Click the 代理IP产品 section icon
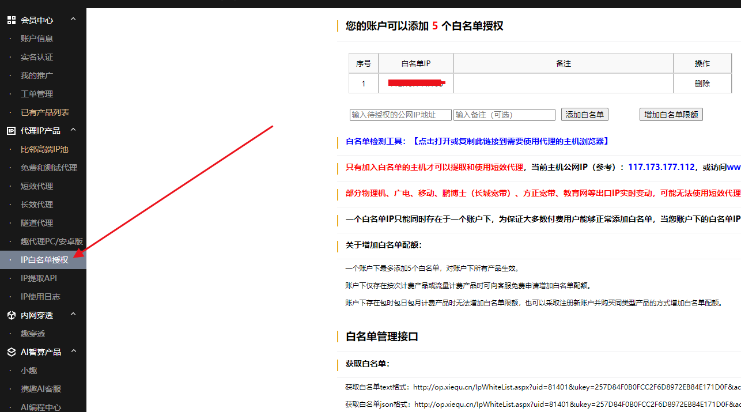 [11, 130]
